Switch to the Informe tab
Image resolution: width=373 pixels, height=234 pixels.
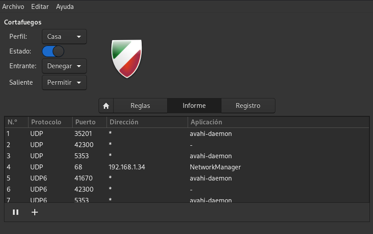[x=194, y=106]
